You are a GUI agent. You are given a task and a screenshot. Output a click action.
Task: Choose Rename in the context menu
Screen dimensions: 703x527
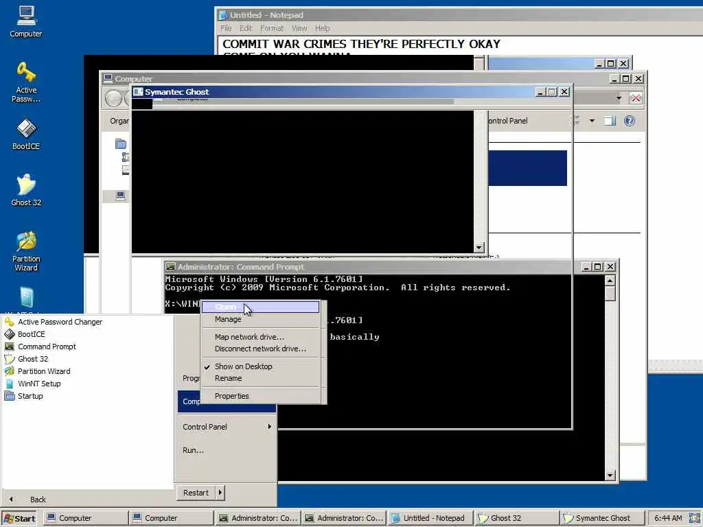pyautogui.click(x=260, y=378)
